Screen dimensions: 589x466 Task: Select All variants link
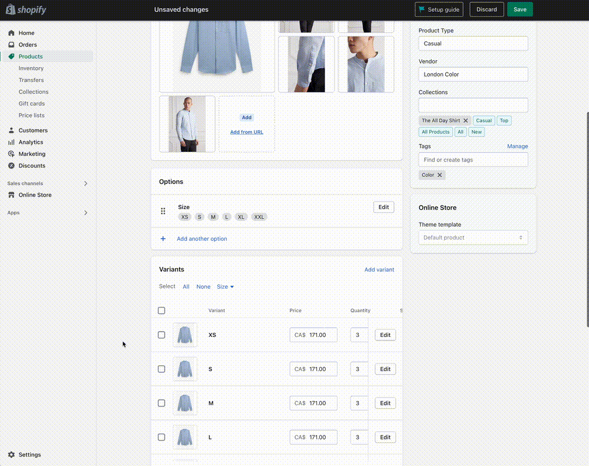[186, 286]
